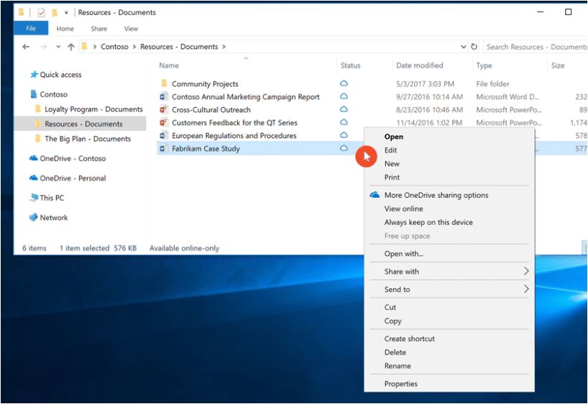
Task: Go up one folder level arrow
Action: tap(71, 47)
